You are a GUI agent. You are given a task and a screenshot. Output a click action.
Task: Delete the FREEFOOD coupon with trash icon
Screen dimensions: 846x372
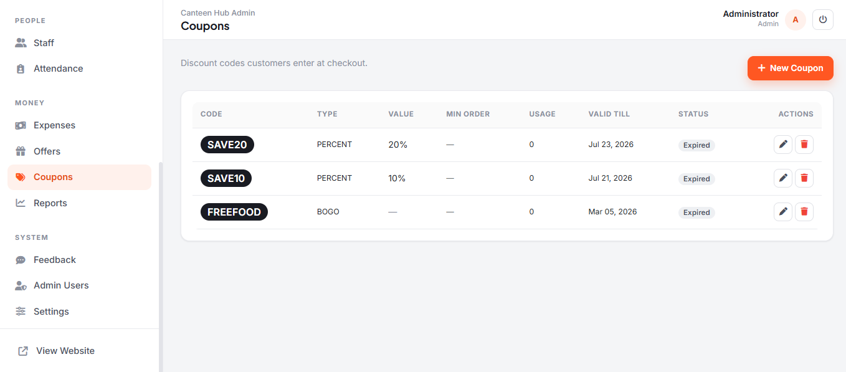click(804, 212)
